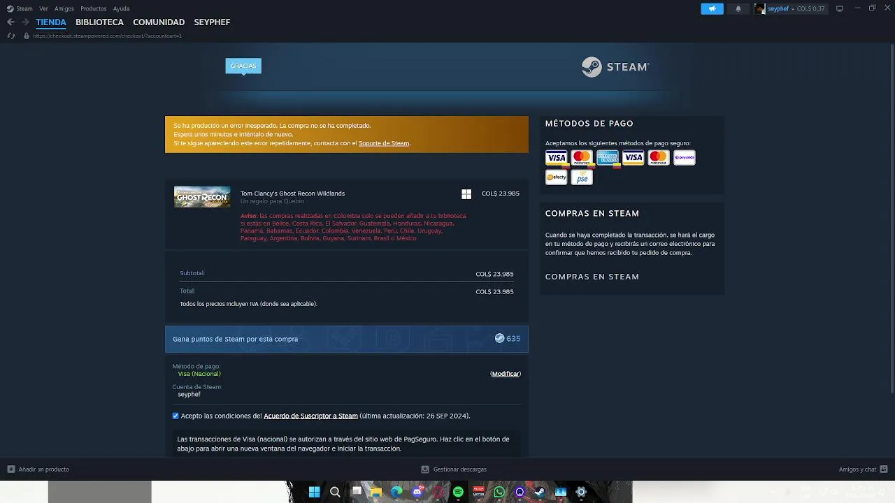Viewport: 895px width, 503px height.
Task: Switch to Big Picture mode
Action: [x=840, y=8]
